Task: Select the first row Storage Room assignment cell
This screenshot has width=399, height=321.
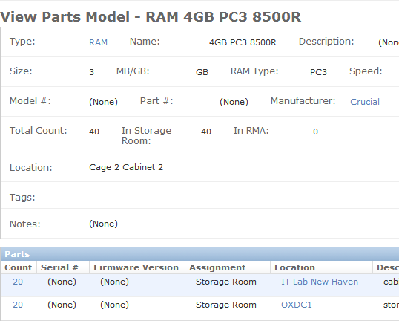Action: click(225, 282)
